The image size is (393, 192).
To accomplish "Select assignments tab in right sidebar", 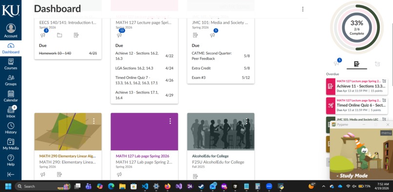I will tap(356, 64).
